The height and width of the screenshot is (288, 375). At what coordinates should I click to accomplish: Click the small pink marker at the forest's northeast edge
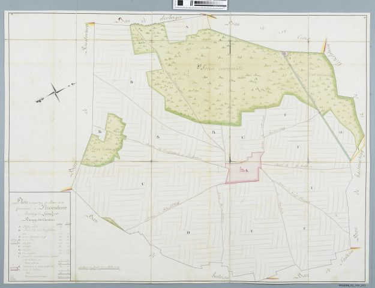[286, 54]
